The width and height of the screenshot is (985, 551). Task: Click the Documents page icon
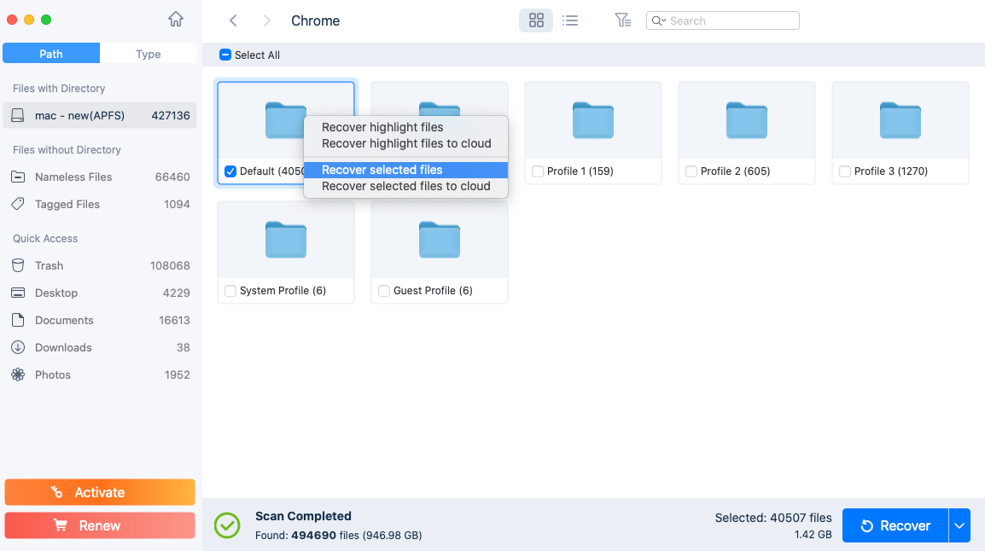[18, 320]
